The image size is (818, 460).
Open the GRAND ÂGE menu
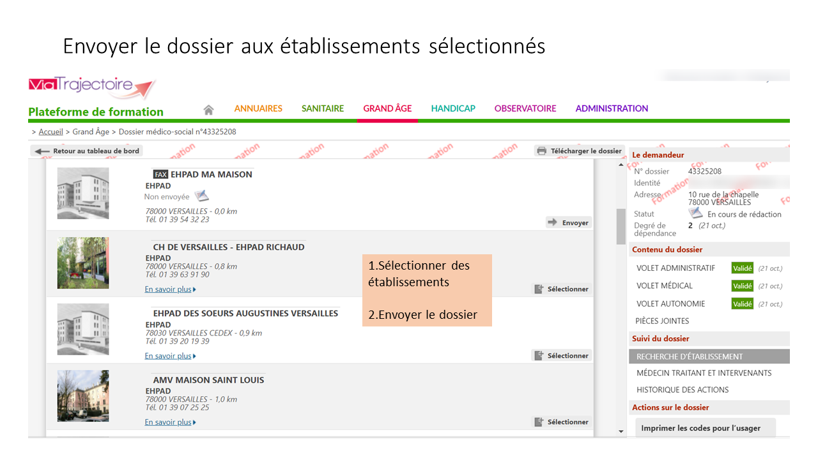[x=387, y=109]
